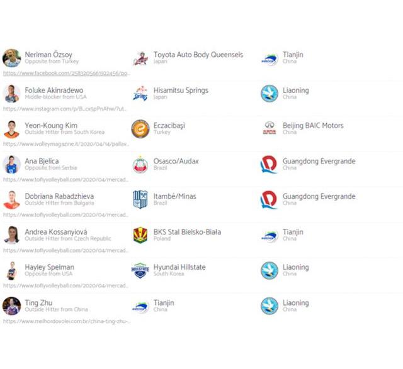This screenshot has height=369, width=403.
Task: Open the ivolleymagazine.it link under Yeon-Koung Kim
Action: tap(66, 144)
